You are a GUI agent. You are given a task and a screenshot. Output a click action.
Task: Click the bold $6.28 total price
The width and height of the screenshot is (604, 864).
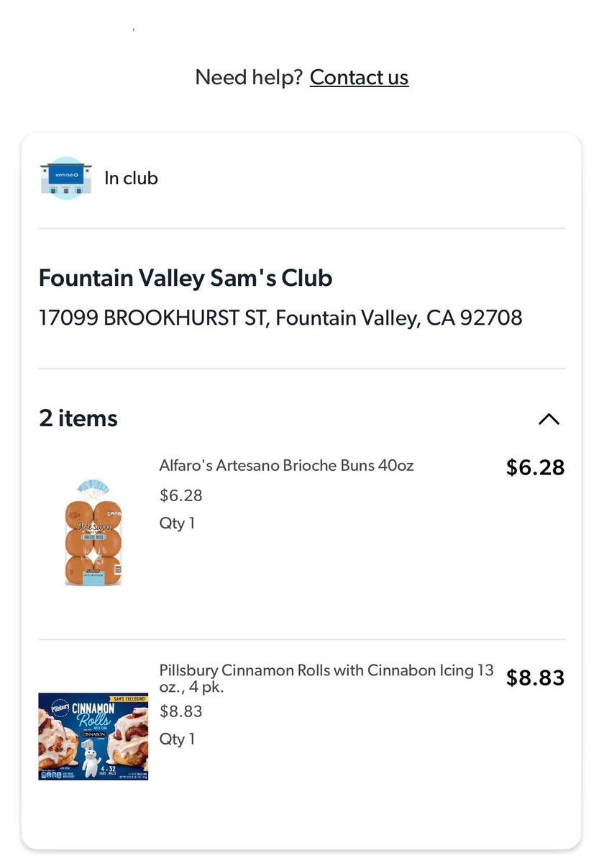pos(535,467)
